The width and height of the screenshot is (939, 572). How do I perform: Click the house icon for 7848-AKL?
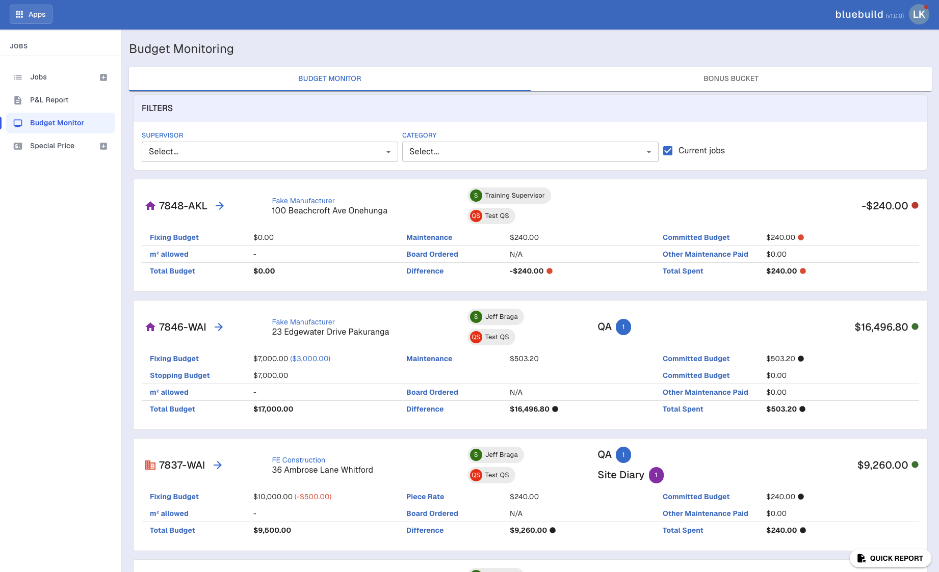pos(150,206)
